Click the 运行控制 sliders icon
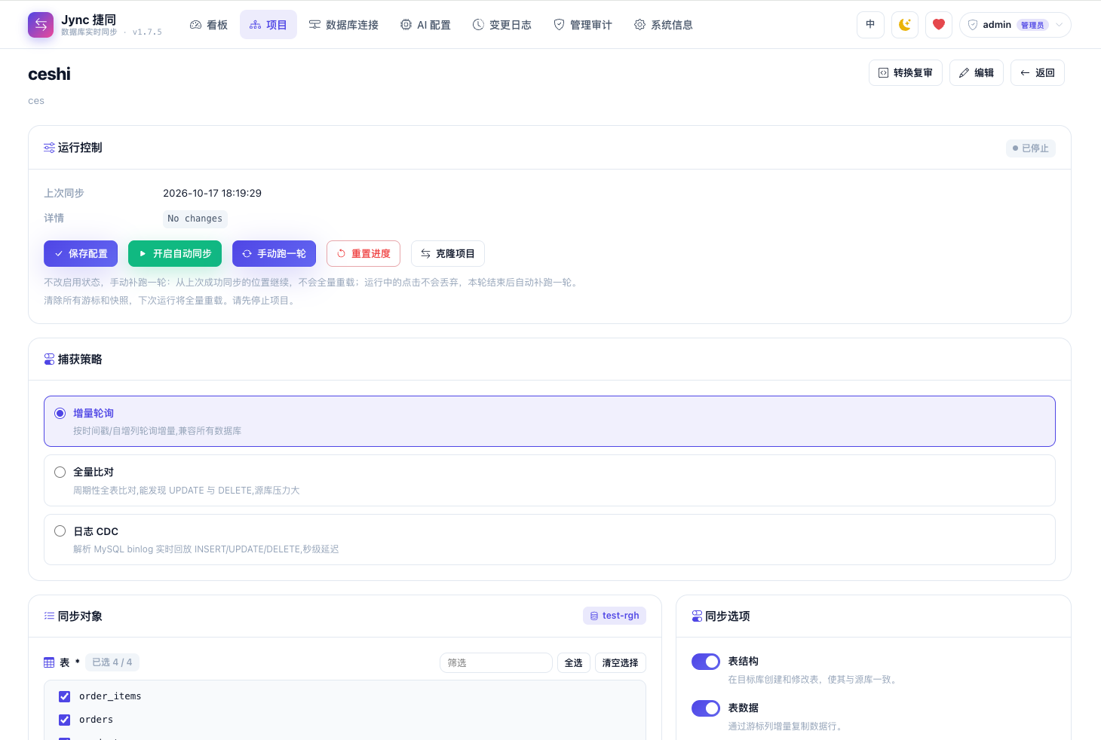 tap(49, 148)
